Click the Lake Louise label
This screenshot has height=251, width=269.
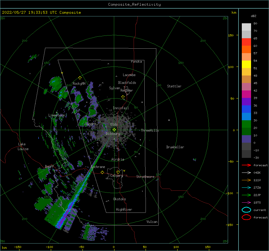(23, 147)
